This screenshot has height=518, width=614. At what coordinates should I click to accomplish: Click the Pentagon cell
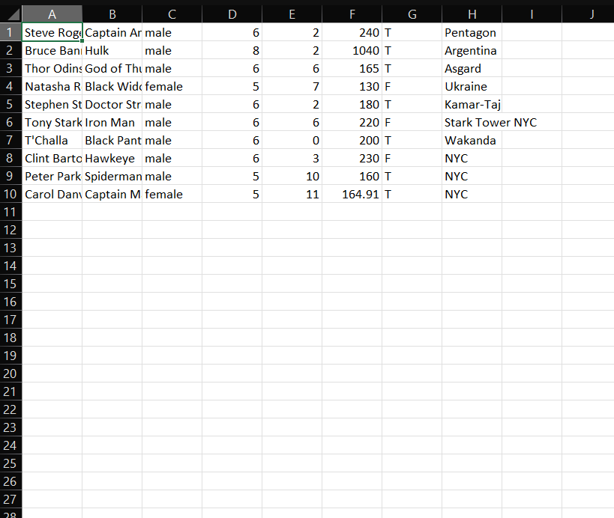point(472,32)
